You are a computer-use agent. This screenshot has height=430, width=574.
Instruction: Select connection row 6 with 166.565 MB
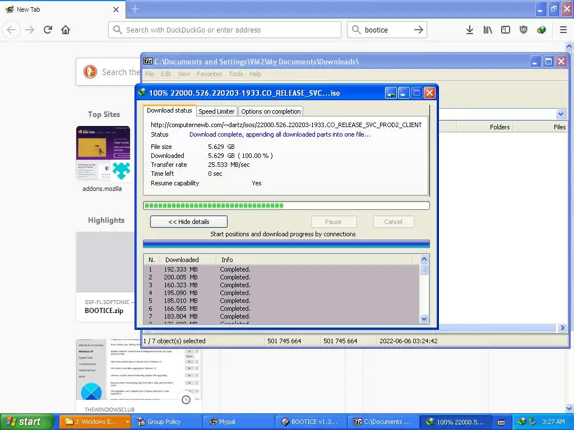point(281,309)
